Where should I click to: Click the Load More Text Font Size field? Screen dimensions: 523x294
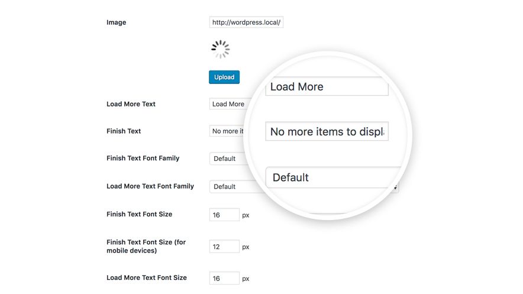click(224, 278)
